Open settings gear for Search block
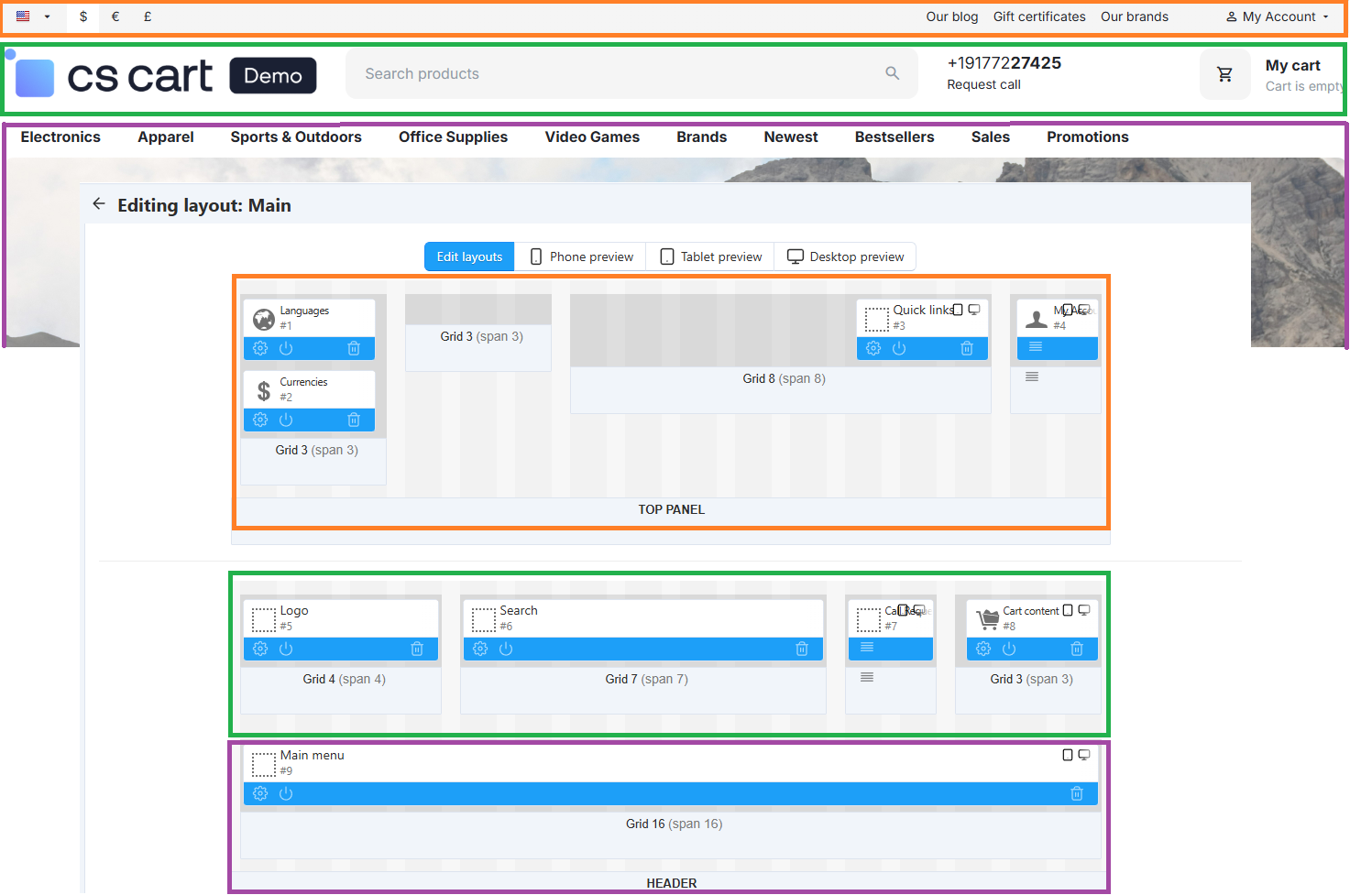Viewport: 1350px width, 895px height. coord(480,649)
